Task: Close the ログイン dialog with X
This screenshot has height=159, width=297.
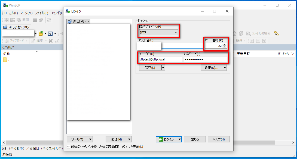Action: pos(227,11)
